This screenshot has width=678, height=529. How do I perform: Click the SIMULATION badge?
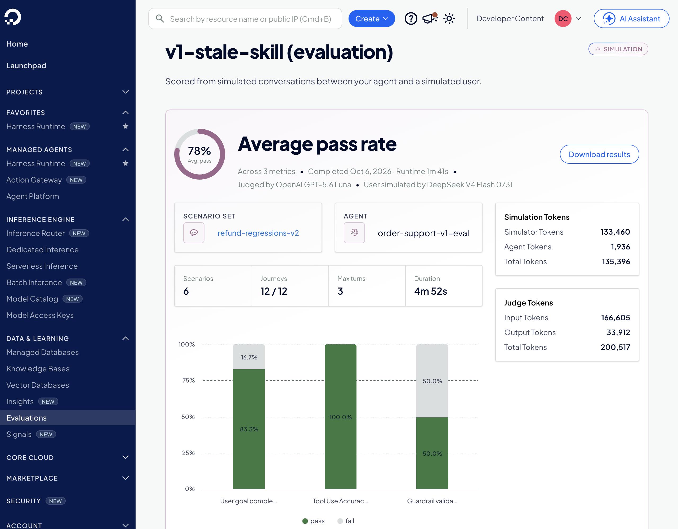point(618,49)
